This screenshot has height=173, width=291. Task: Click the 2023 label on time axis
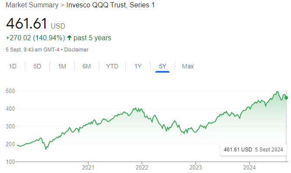point(196,167)
